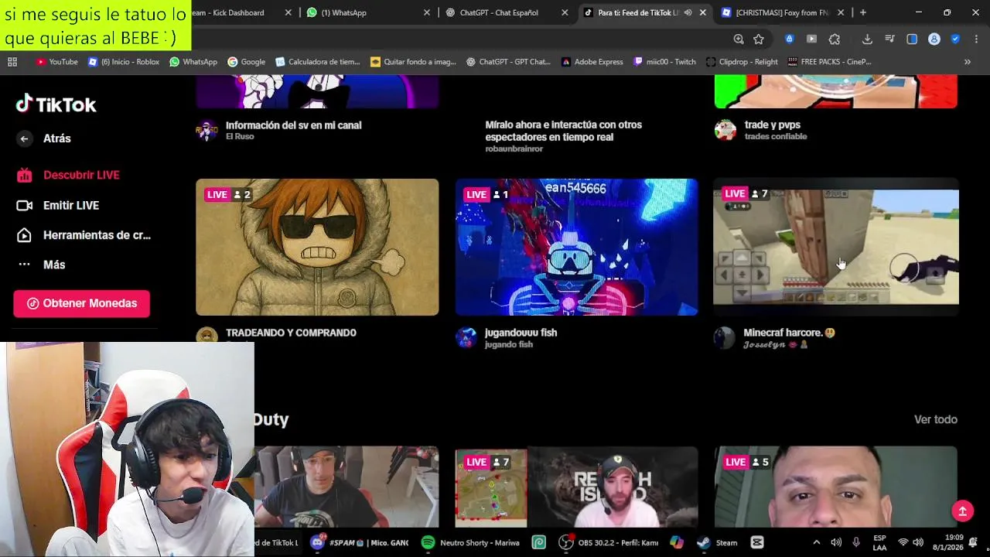The height and width of the screenshot is (557, 990).
Task: Open the Quitar fondo a imagen bookmark
Action: [x=413, y=62]
